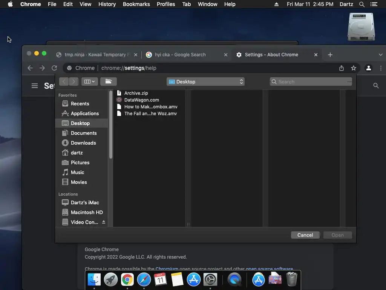Open the Bookmarks menu
Viewport: 386px width, 290px height.
coord(136,4)
